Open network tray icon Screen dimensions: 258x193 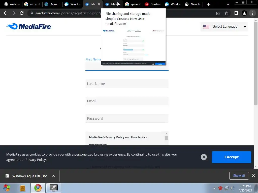227,188
